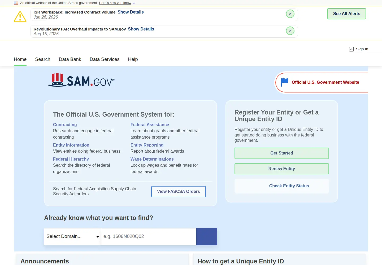Open the Data Bank menu item
The image size is (382, 265).
click(70, 59)
